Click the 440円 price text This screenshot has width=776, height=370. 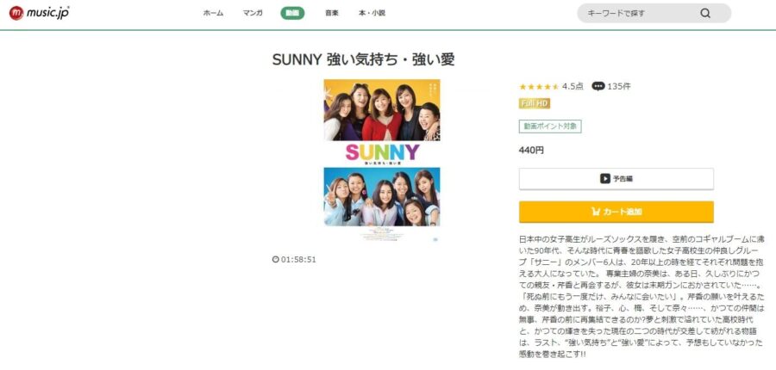531,151
